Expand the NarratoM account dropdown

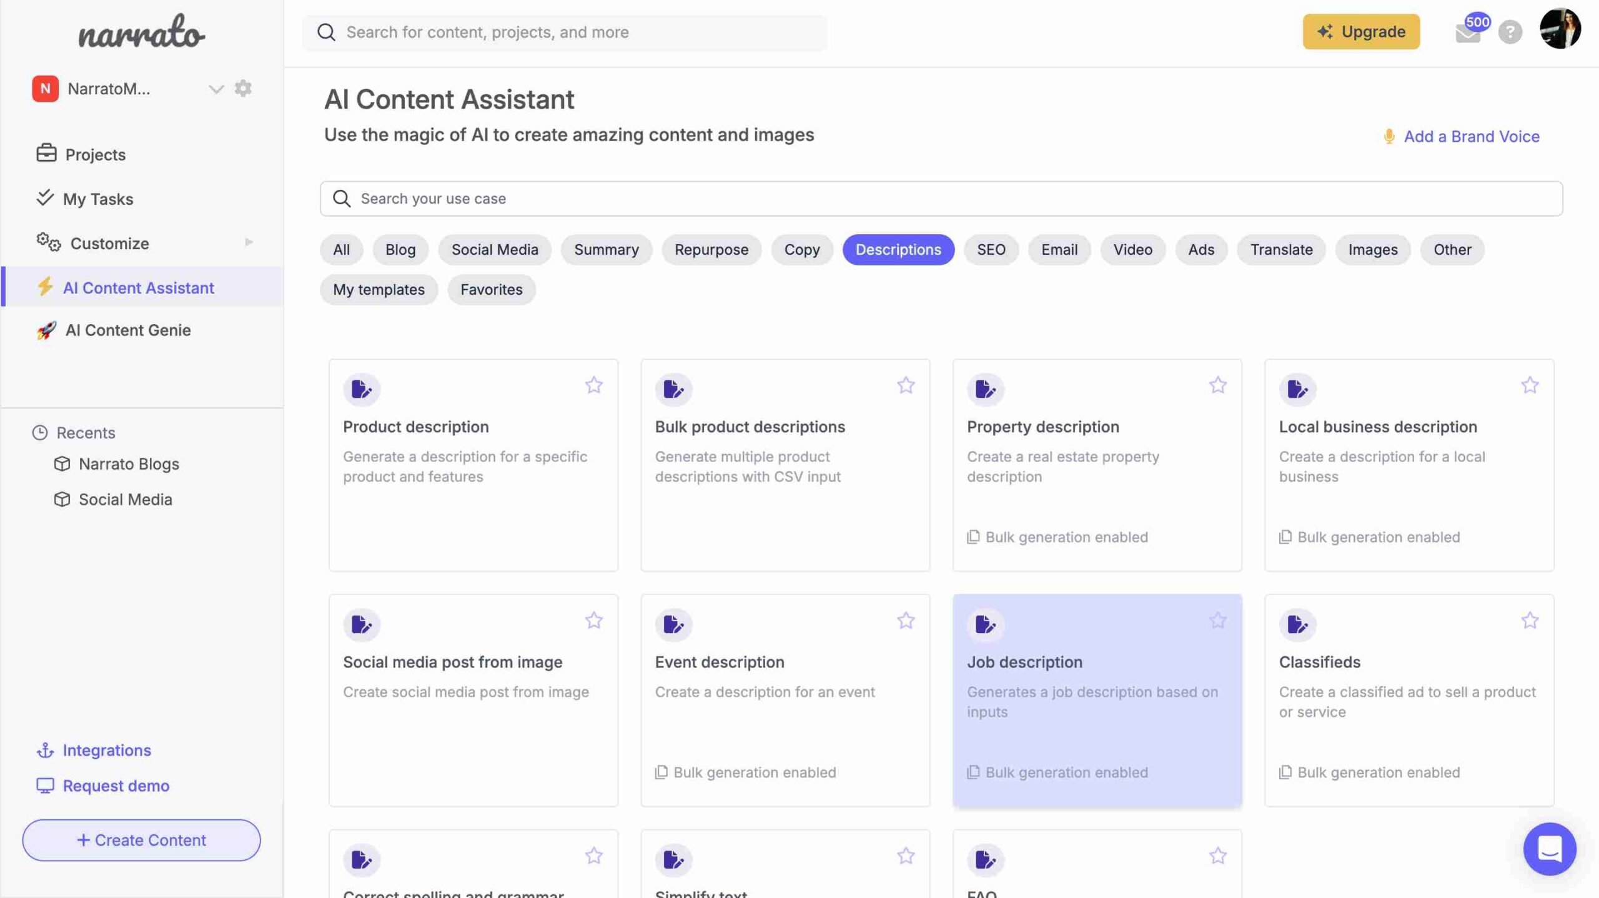(215, 88)
